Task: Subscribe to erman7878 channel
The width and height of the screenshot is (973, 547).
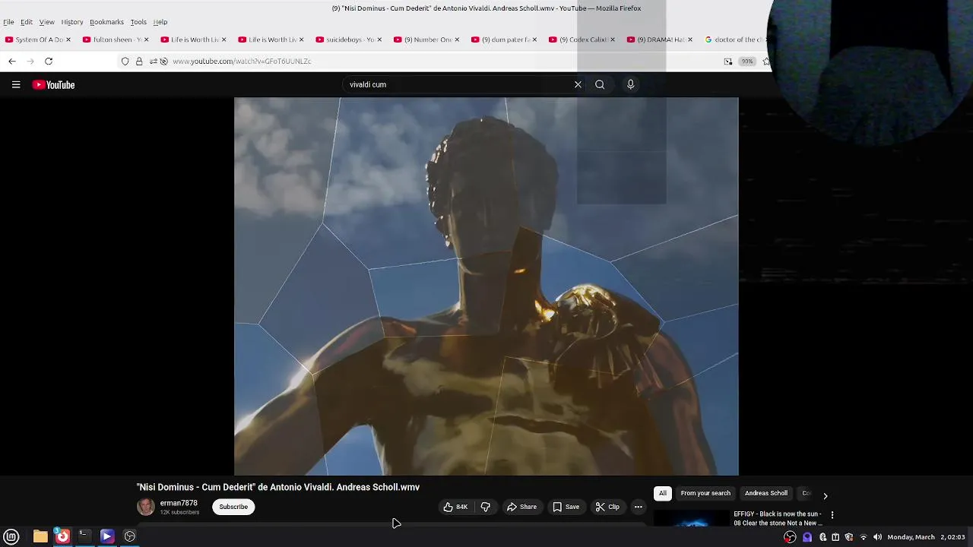Action: (x=233, y=507)
